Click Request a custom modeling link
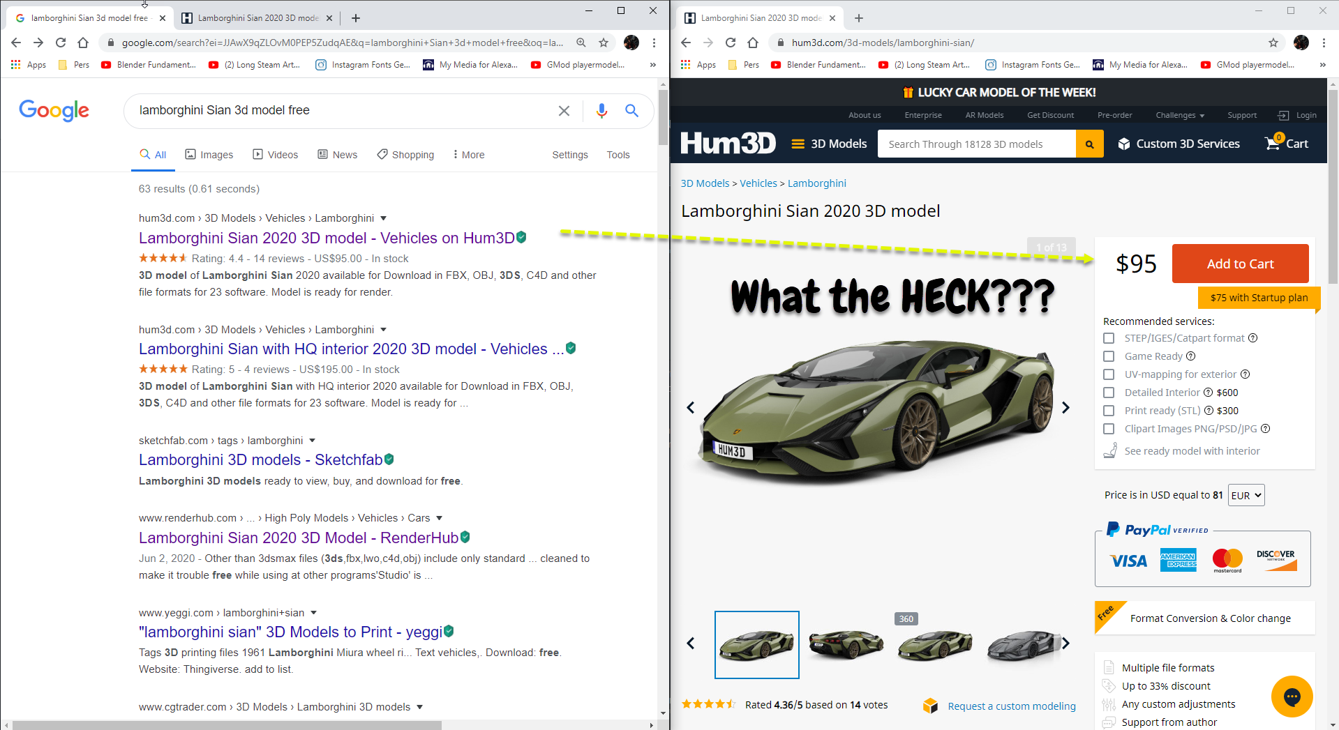1339x730 pixels. click(1011, 706)
